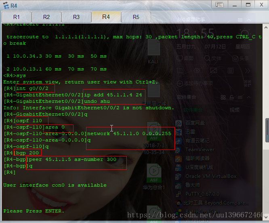269x223 pixels.
Task: Open the R5 tab
Action: (136, 17)
